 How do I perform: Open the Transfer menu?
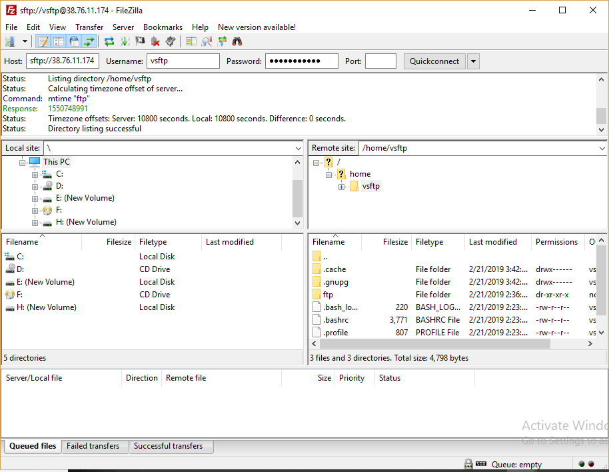pos(89,27)
